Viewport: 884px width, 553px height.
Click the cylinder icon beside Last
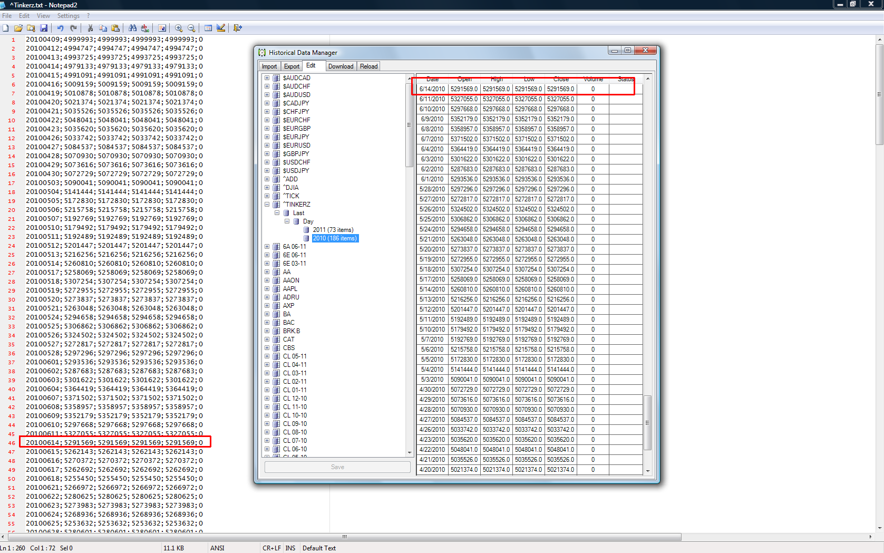(x=286, y=213)
